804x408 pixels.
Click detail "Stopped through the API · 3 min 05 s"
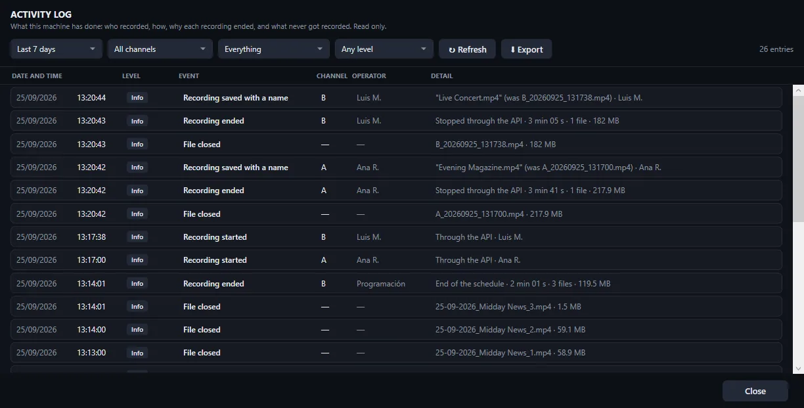tap(527, 121)
